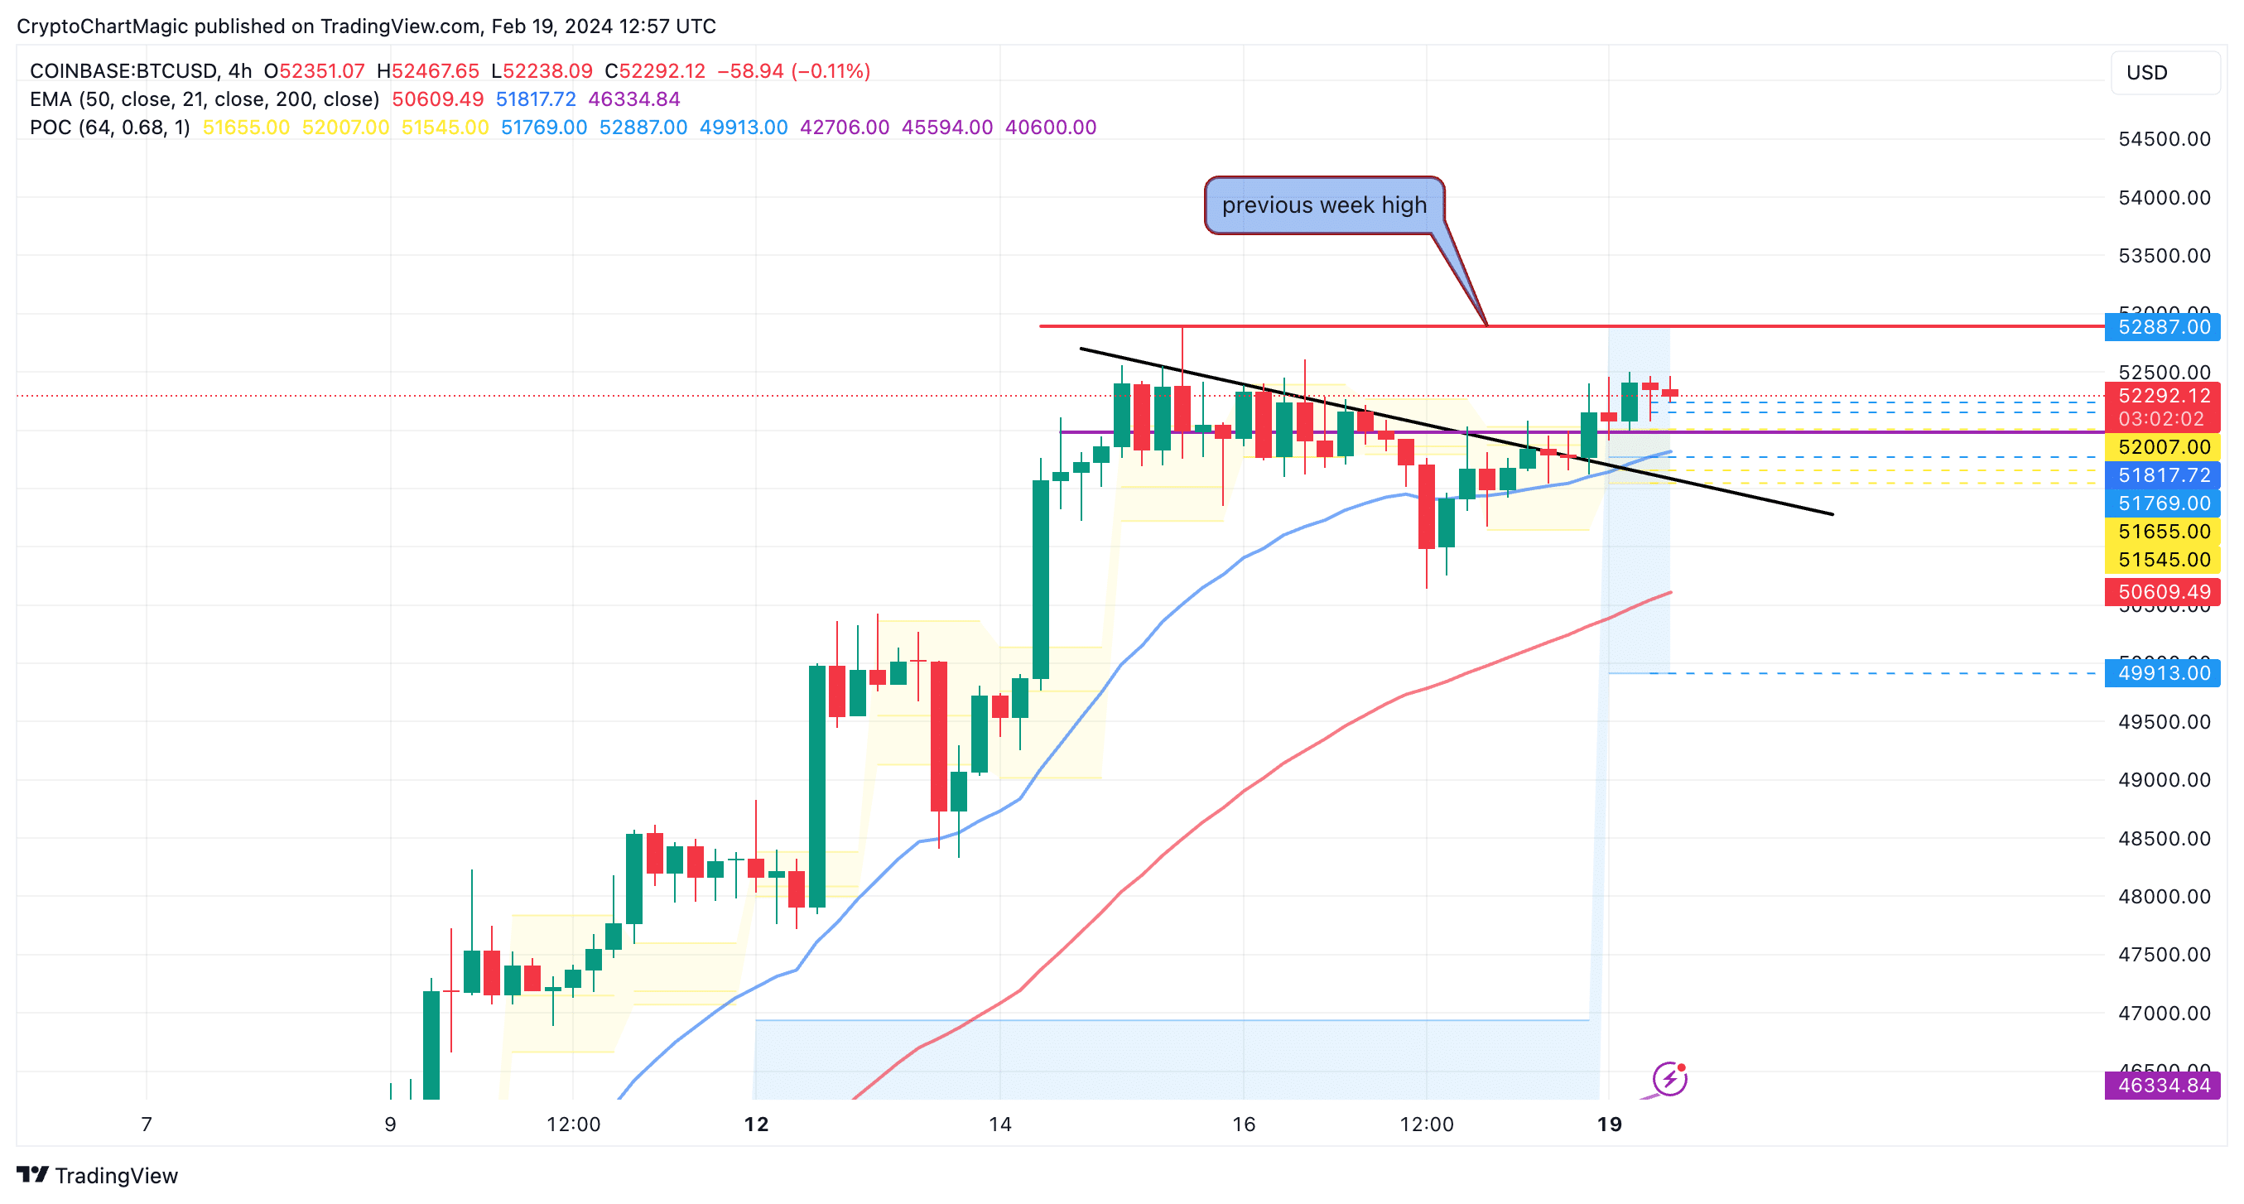This screenshot has height=1204, width=2244.
Task: Click the CryptoChartMagic published header text
Action: coord(366,26)
